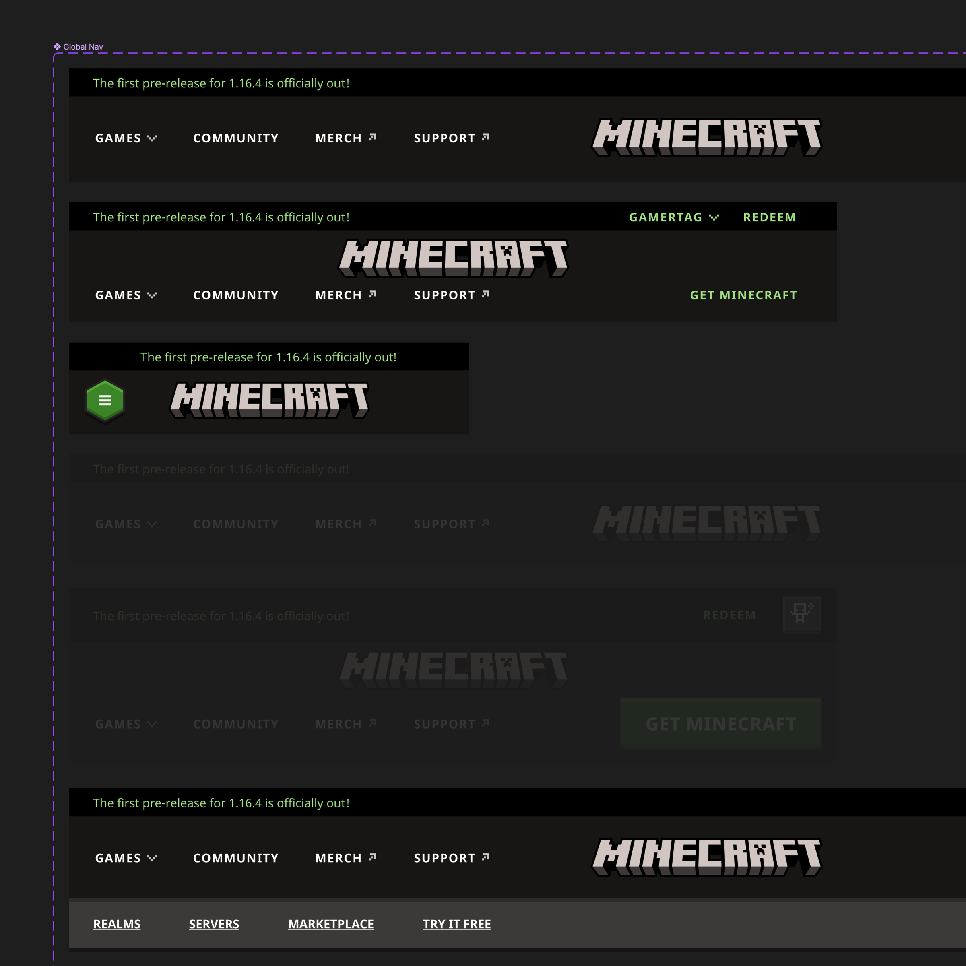This screenshot has height=966, width=966.
Task: Click the green hexagon hamburger menu icon
Action: [105, 400]
